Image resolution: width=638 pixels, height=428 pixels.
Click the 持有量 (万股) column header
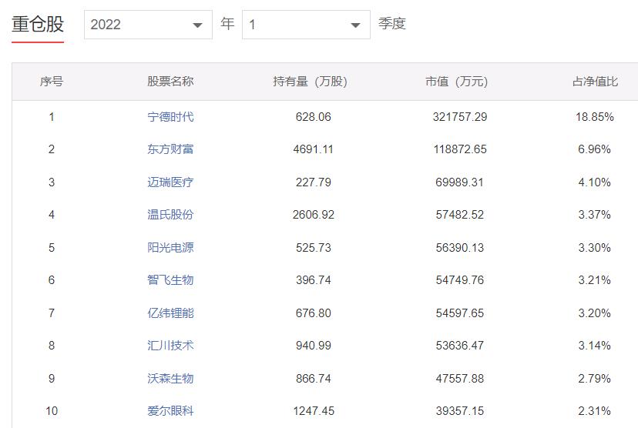tap(310, 82)
